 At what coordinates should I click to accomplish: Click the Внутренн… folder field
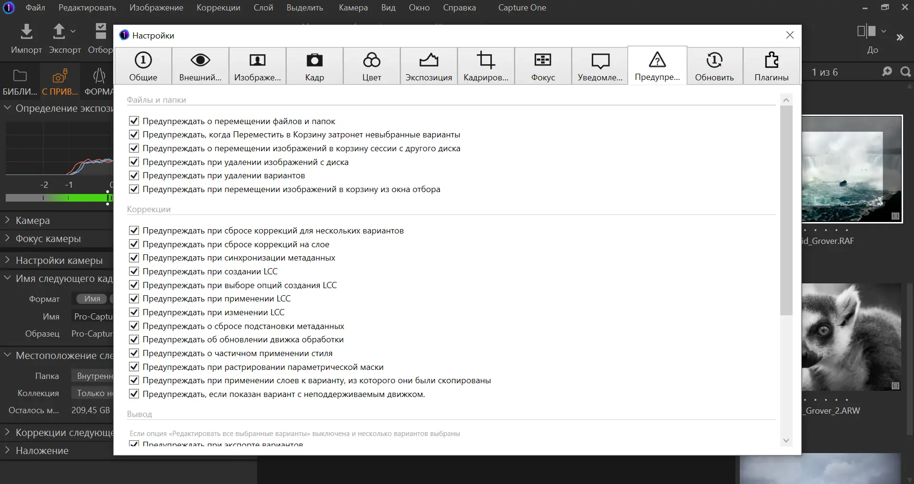click(93, 376)
